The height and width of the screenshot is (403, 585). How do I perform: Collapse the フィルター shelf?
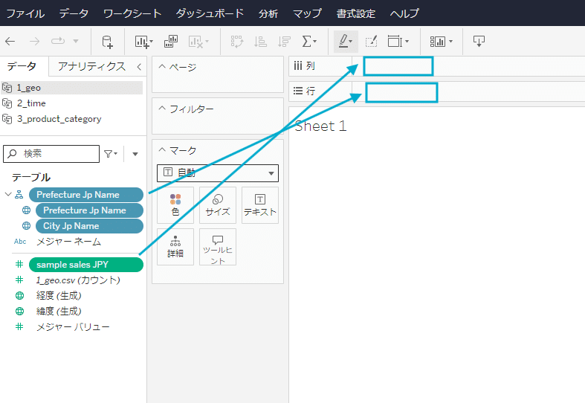[162, 109]
